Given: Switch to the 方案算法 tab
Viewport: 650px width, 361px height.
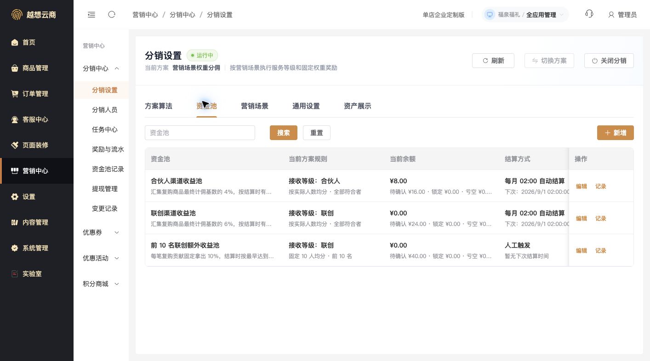Looking at the screenshot, I should click(x=159, y=106).
